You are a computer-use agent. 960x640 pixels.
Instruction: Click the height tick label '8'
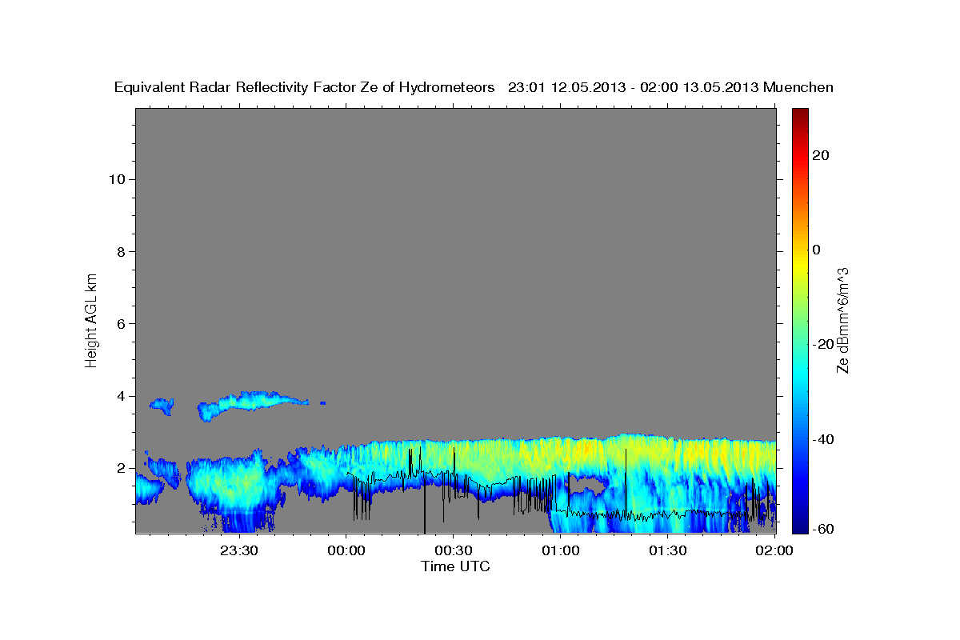(x=120, y=251)
